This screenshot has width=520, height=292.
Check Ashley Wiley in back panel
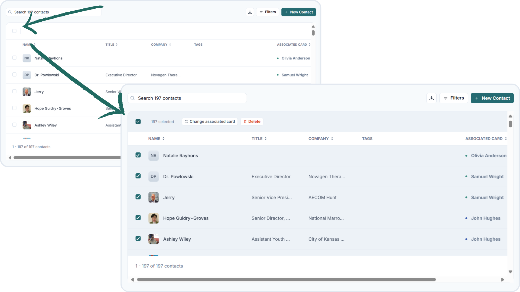click(x=14, y=125)
